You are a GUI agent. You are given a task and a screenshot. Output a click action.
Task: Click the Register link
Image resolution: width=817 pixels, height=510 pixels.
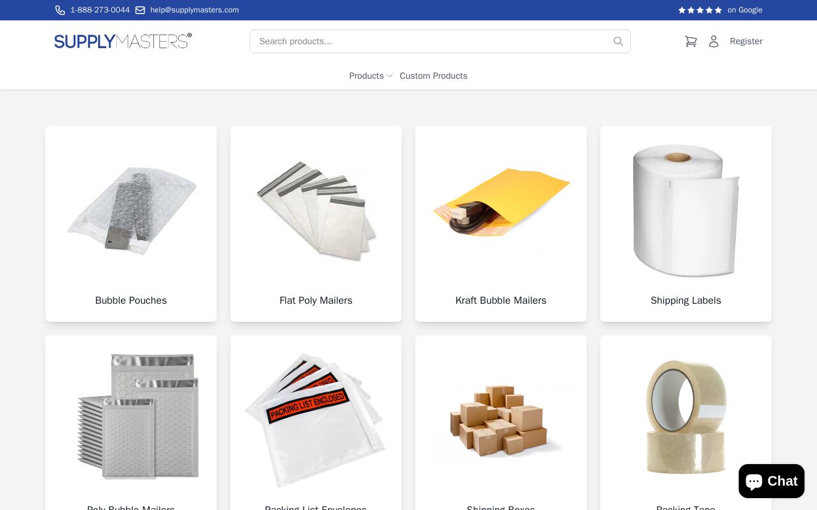[x=746, y=41]
